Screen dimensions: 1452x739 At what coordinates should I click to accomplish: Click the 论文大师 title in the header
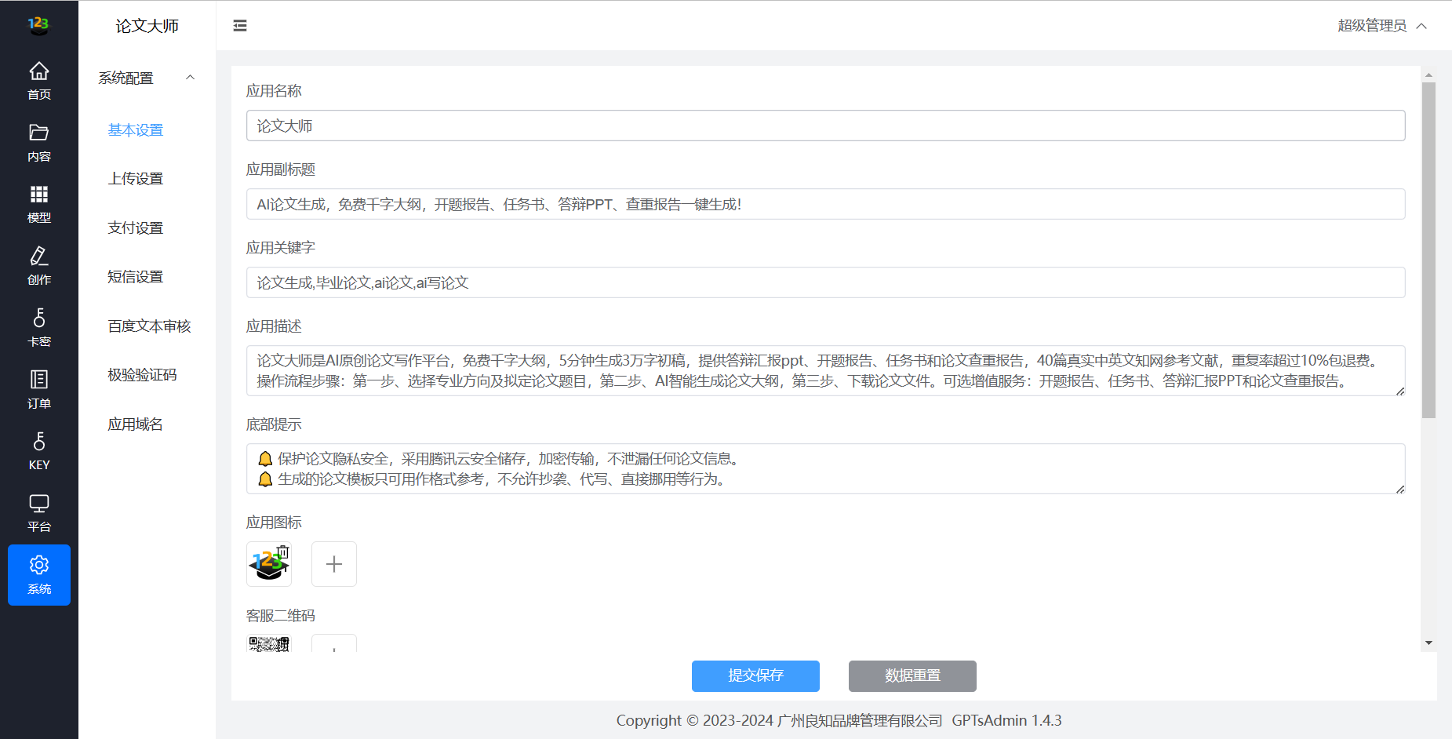click(x=147, y=26)
